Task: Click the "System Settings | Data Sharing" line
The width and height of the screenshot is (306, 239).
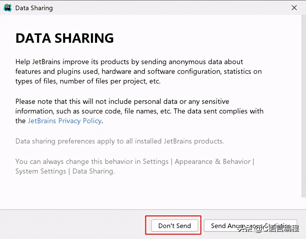Action: (x=65, y=171)
